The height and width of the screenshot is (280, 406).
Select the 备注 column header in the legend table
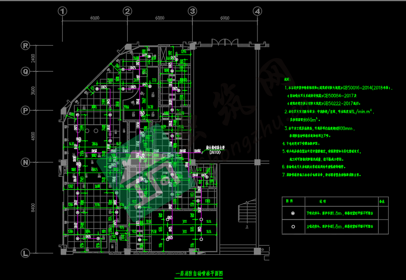(381, 202)
